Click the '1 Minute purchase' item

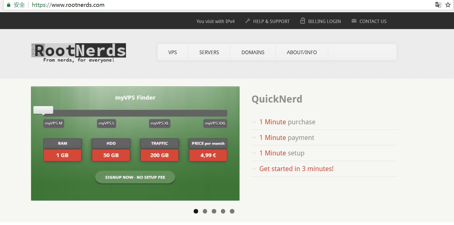[x=287, y=122]
